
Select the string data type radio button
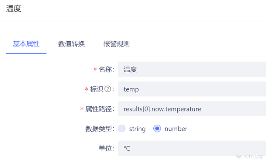(122, 129)
